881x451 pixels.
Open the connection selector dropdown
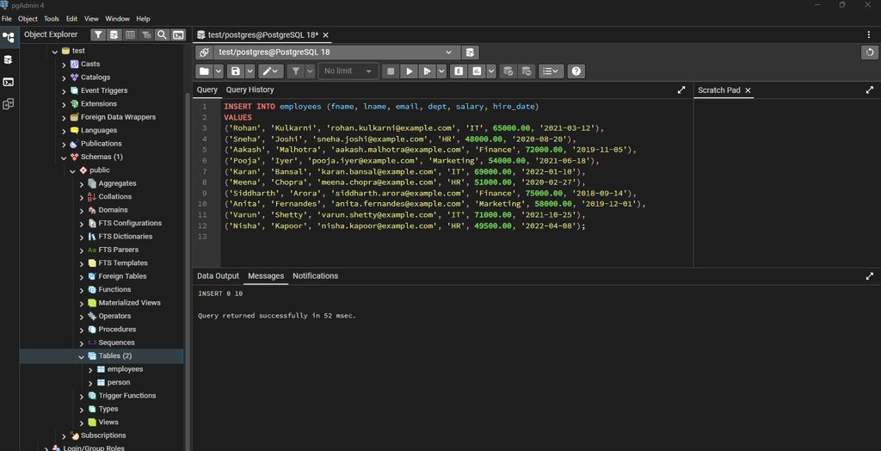coord(336,53)
